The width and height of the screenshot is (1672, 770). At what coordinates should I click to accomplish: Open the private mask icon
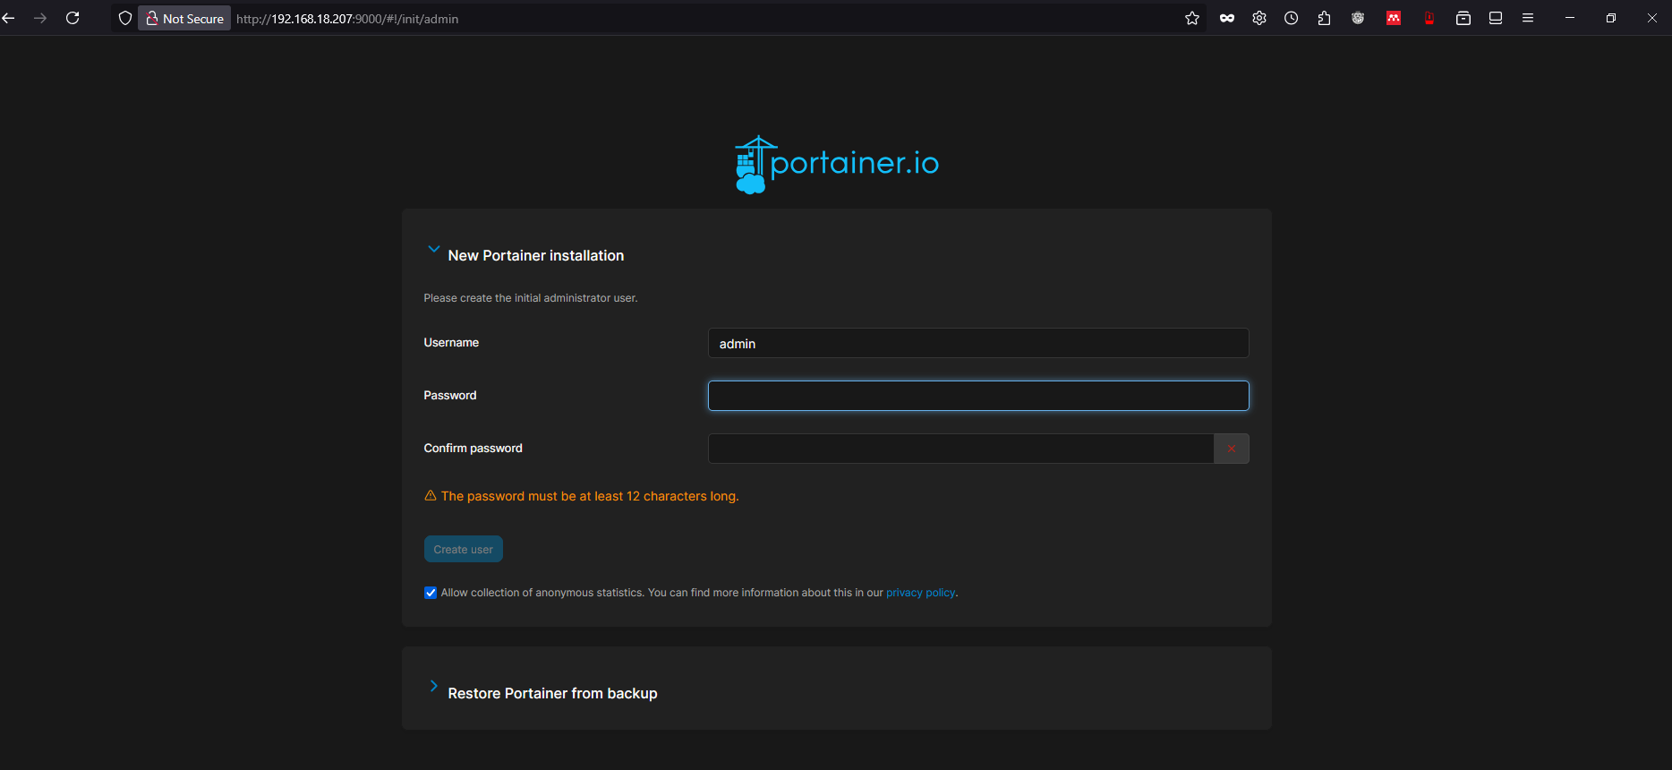(1227, 18)
